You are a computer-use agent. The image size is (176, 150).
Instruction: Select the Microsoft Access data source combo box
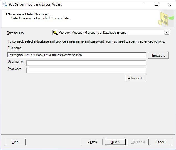pos(111,33)
